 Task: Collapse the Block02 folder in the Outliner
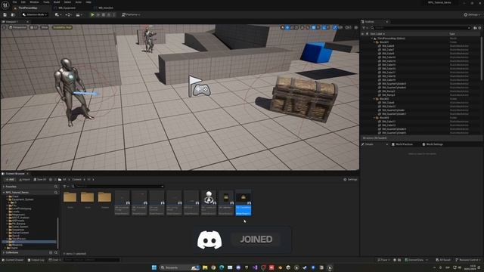click(x=374, y=99)
